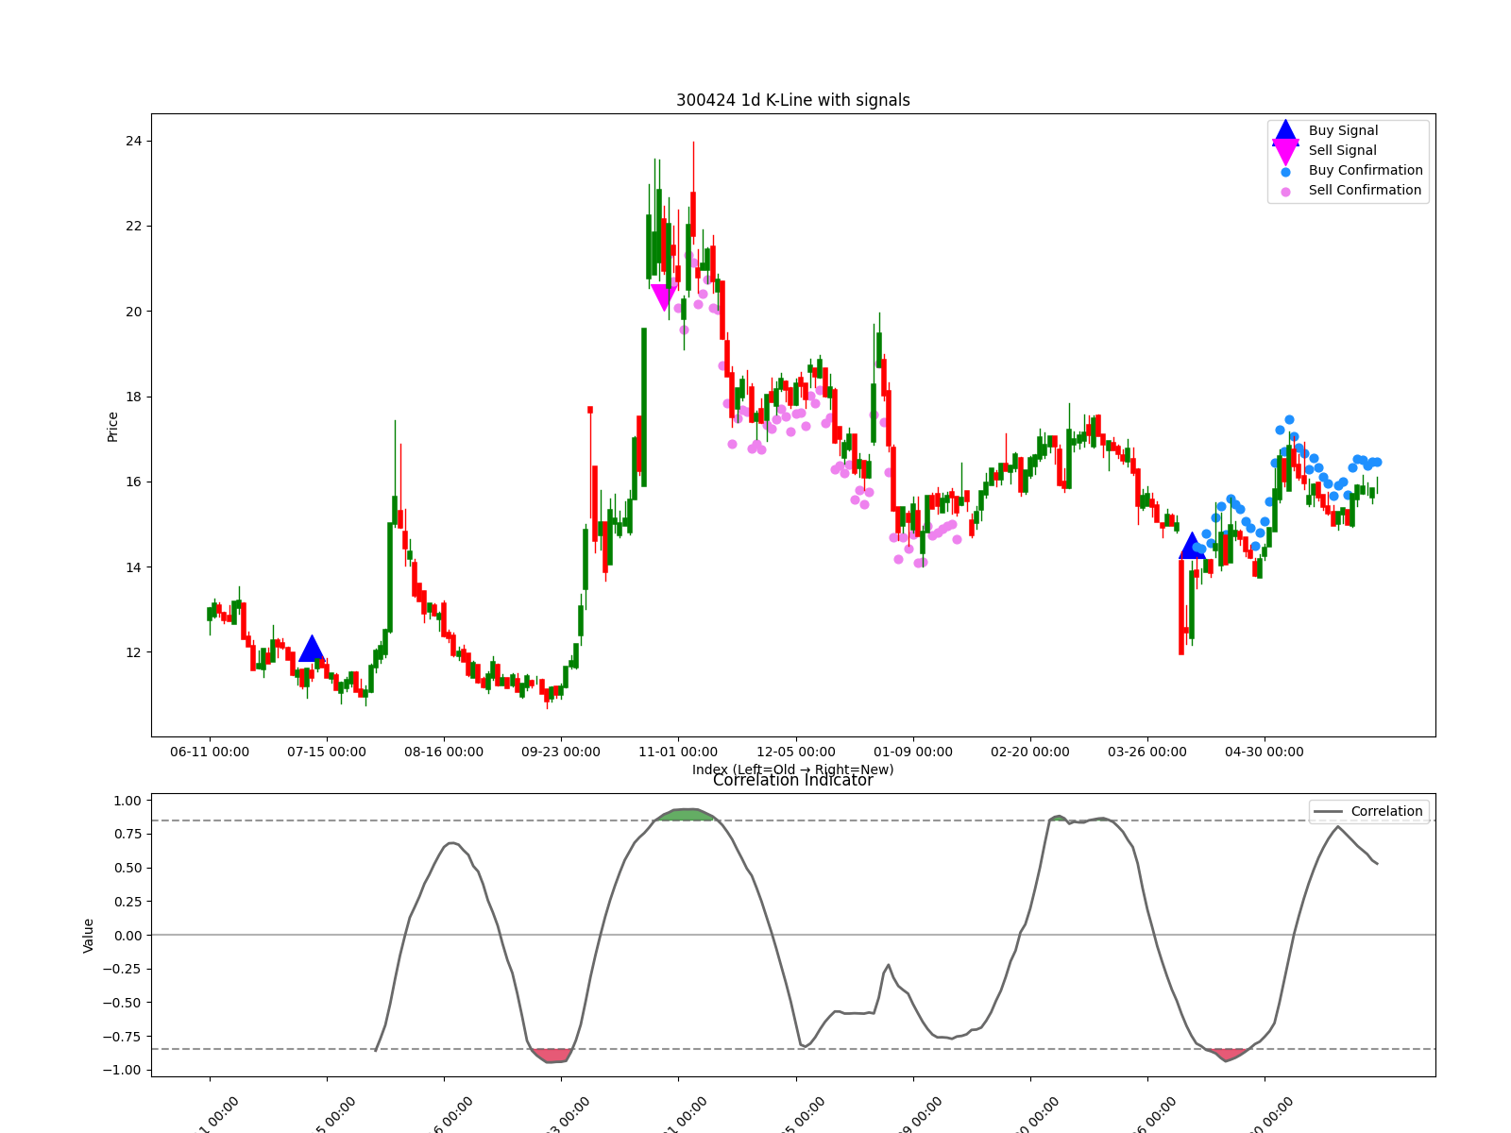
Task: Click the '03-26 00:00' date tick label
Action: point(1147,753)
